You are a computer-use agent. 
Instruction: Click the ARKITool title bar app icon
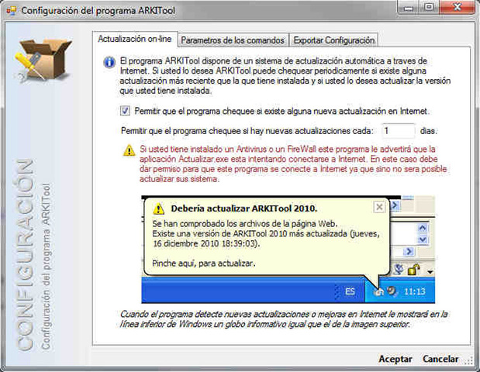12,10
